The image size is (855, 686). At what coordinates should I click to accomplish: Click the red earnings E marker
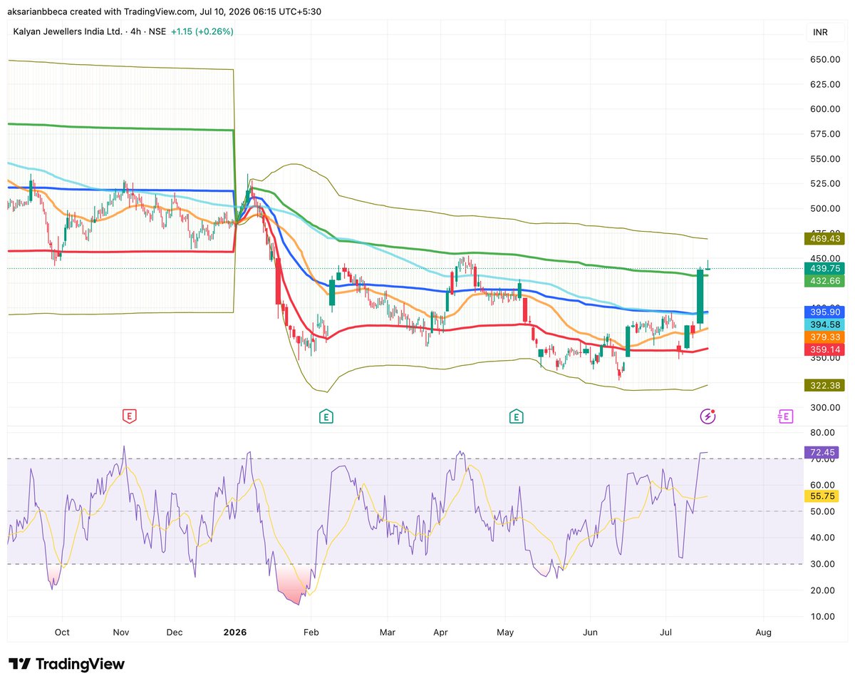click(129, 415)
